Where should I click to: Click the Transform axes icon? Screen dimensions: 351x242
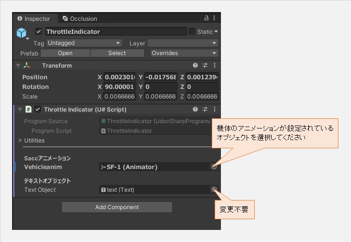point(27,65)
